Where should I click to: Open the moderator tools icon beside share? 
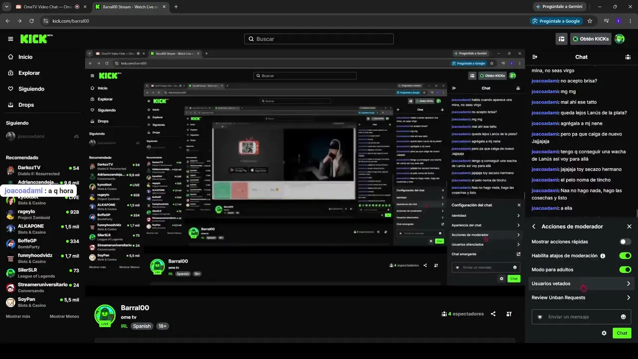[x=509, y=314]
